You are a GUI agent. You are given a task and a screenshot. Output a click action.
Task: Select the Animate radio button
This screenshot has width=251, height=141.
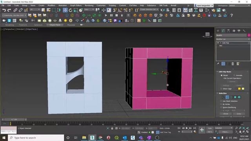pyautogui.click(x=235, y=75)
